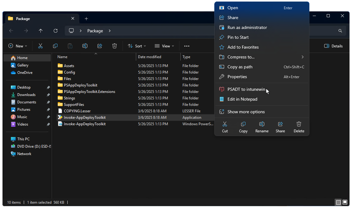Click the Cut scissors icon in toolbar

[x=40, y=46]
